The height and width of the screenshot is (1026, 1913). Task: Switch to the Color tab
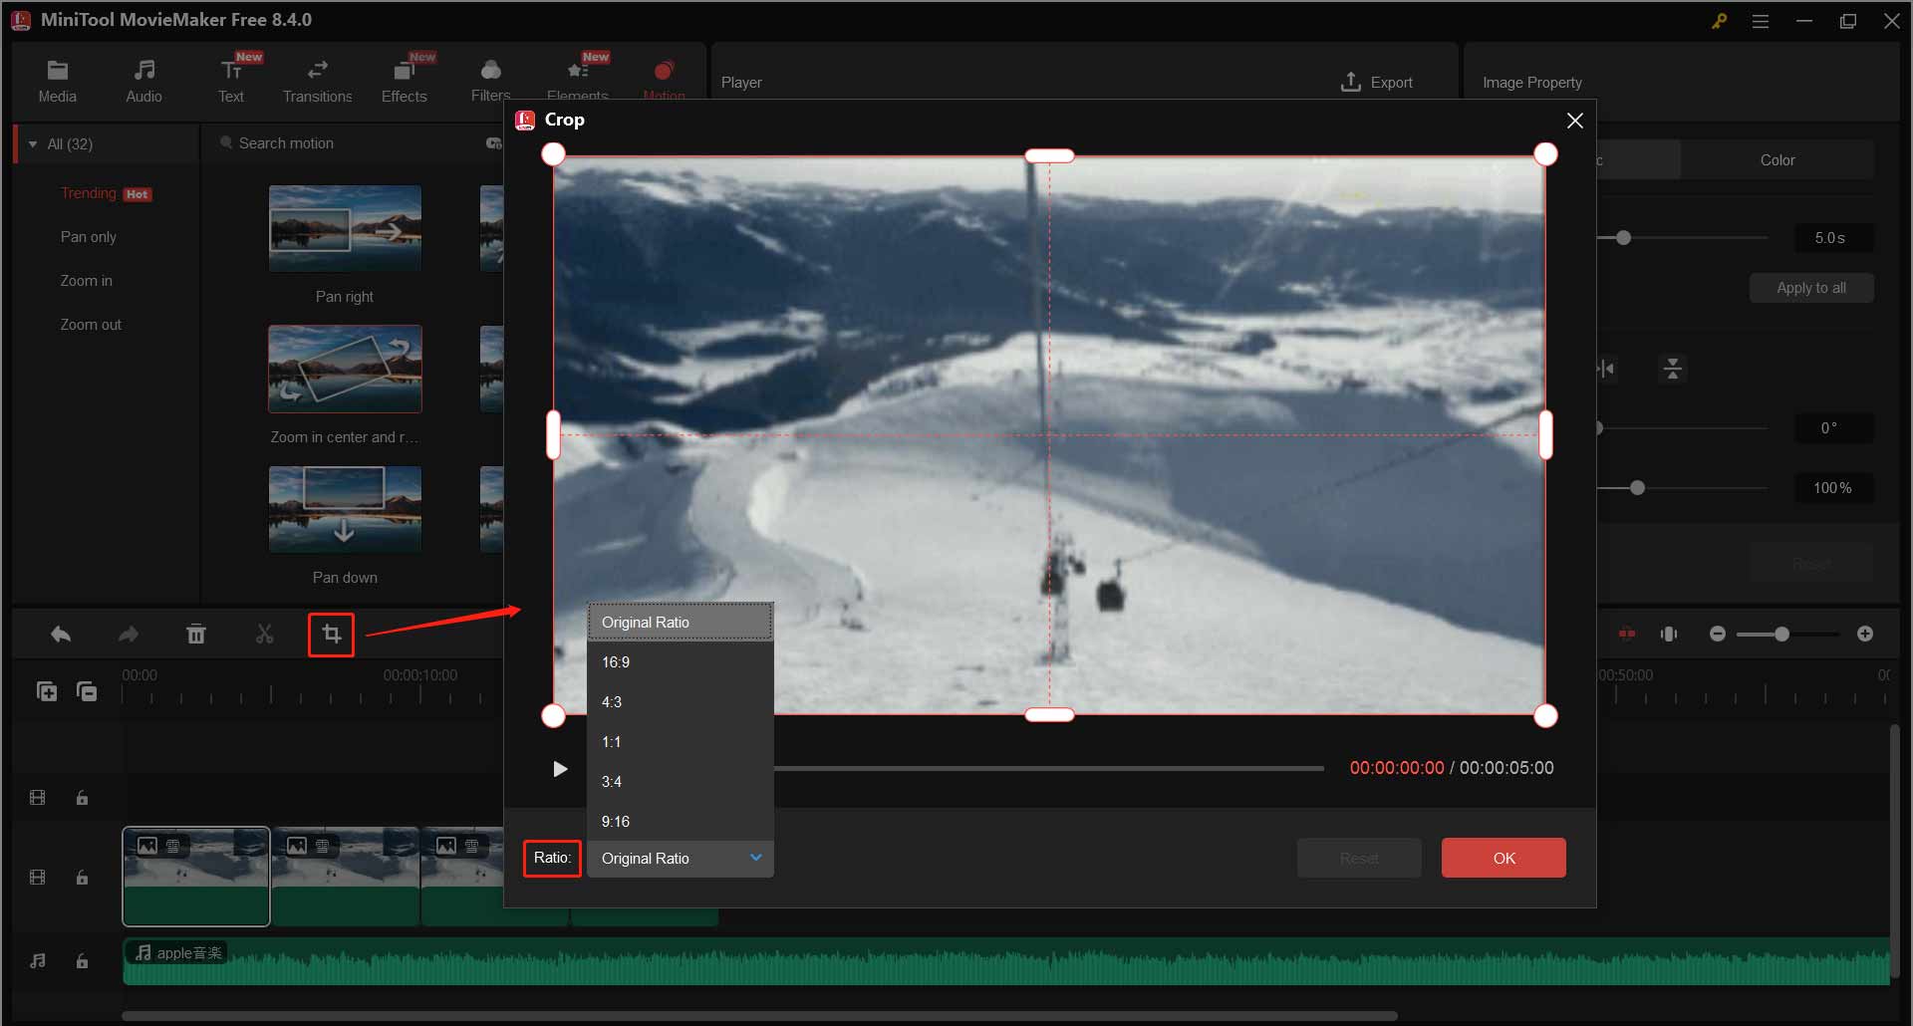click(1777, 159)
